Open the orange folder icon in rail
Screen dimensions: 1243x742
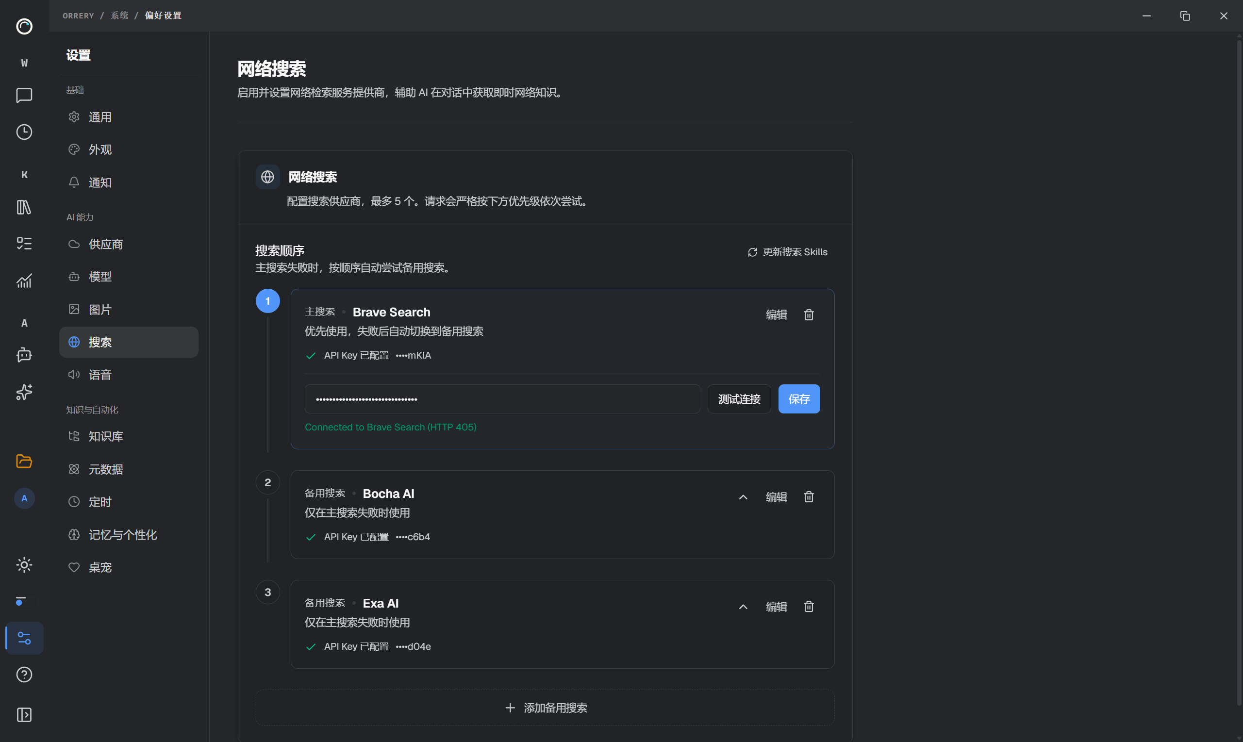point(24,461)
